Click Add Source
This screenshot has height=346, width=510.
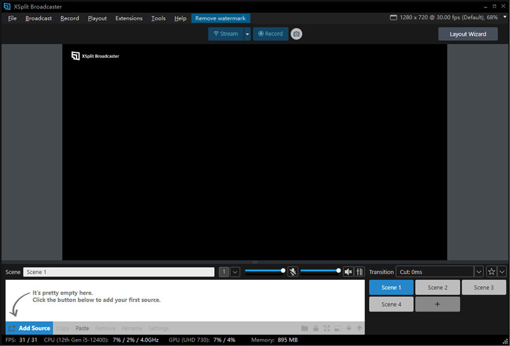click(29, 328)
